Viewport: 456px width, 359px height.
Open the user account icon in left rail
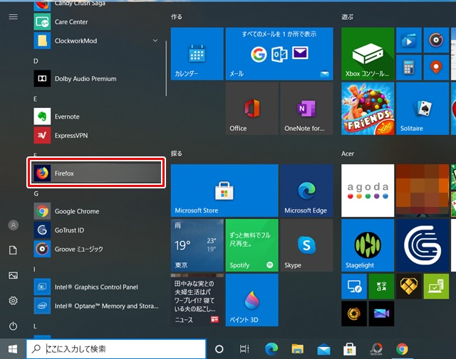coord(13,225)
